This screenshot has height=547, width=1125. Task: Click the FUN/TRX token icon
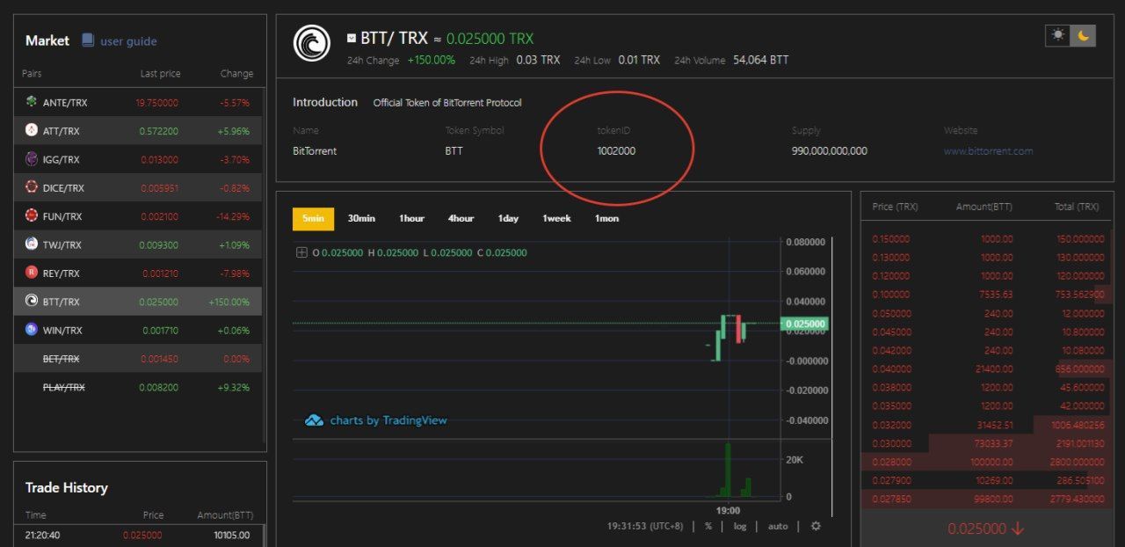(x=32, y=215)
